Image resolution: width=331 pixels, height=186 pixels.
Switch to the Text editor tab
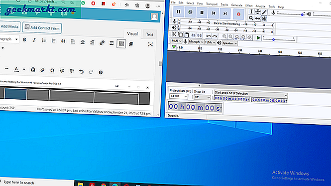(150, 34)
